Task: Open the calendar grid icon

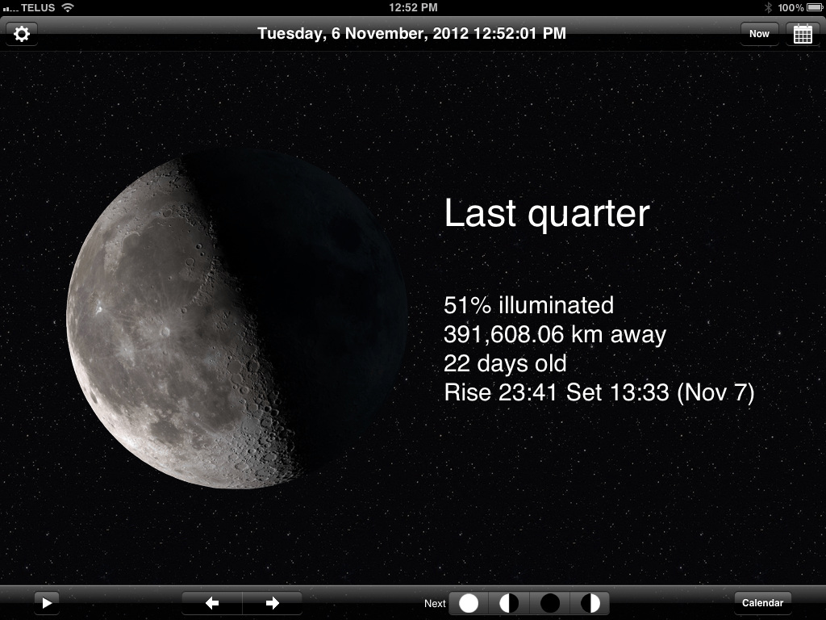Action: [803, 34]
